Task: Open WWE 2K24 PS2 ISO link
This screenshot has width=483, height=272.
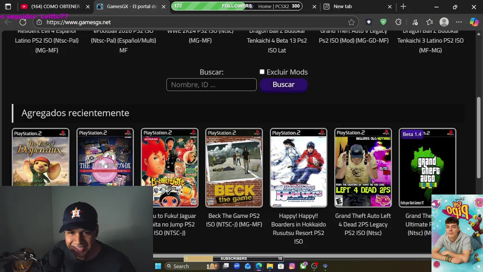Action: pyautogui.click(x=200, y=36)
